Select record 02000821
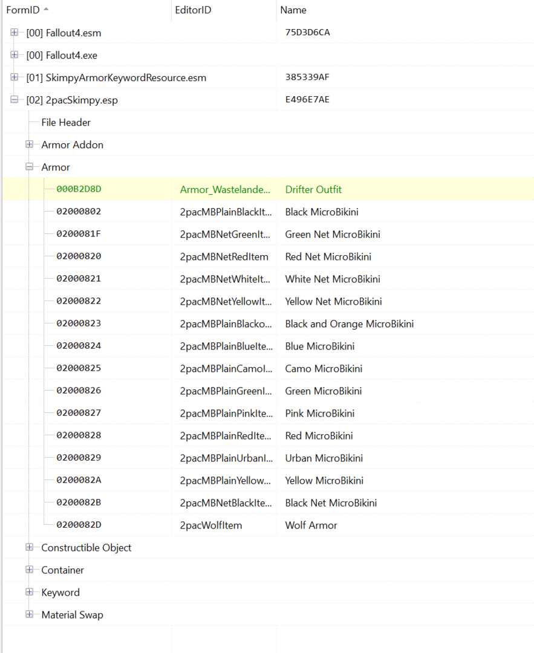534x653 pixels. (x=79, y=279)
